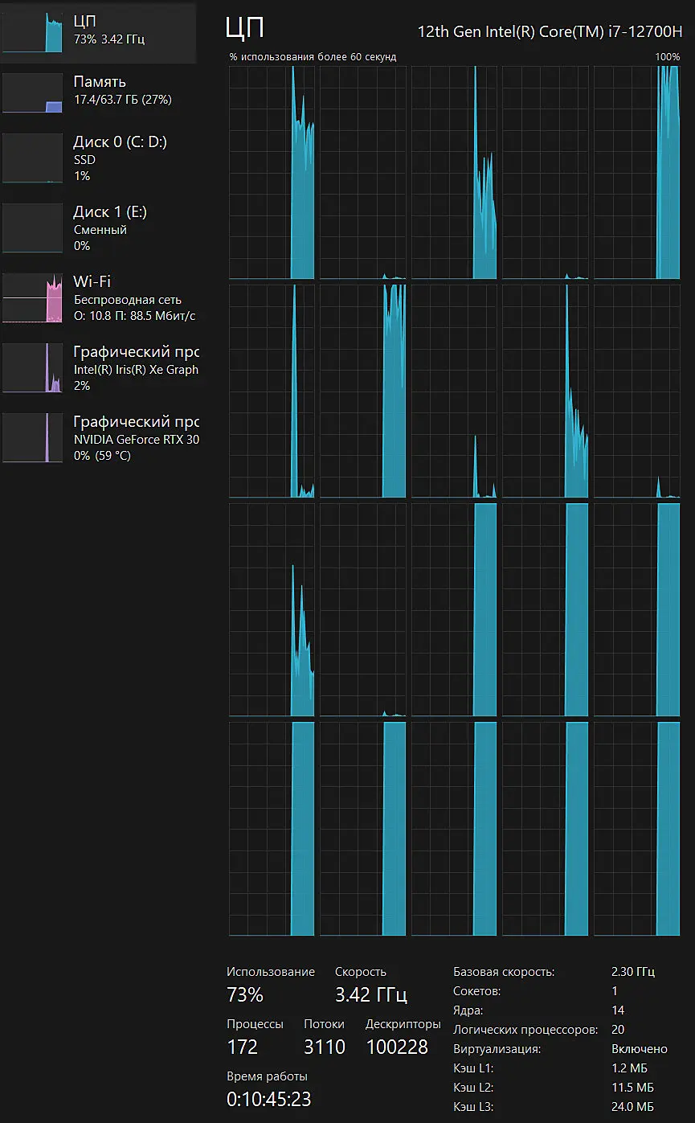Image resolution: width=695 pixels, height=1123 pixels.
Task: Click the Виртуализация: Включено row
Action: [x=561, y=1049]
